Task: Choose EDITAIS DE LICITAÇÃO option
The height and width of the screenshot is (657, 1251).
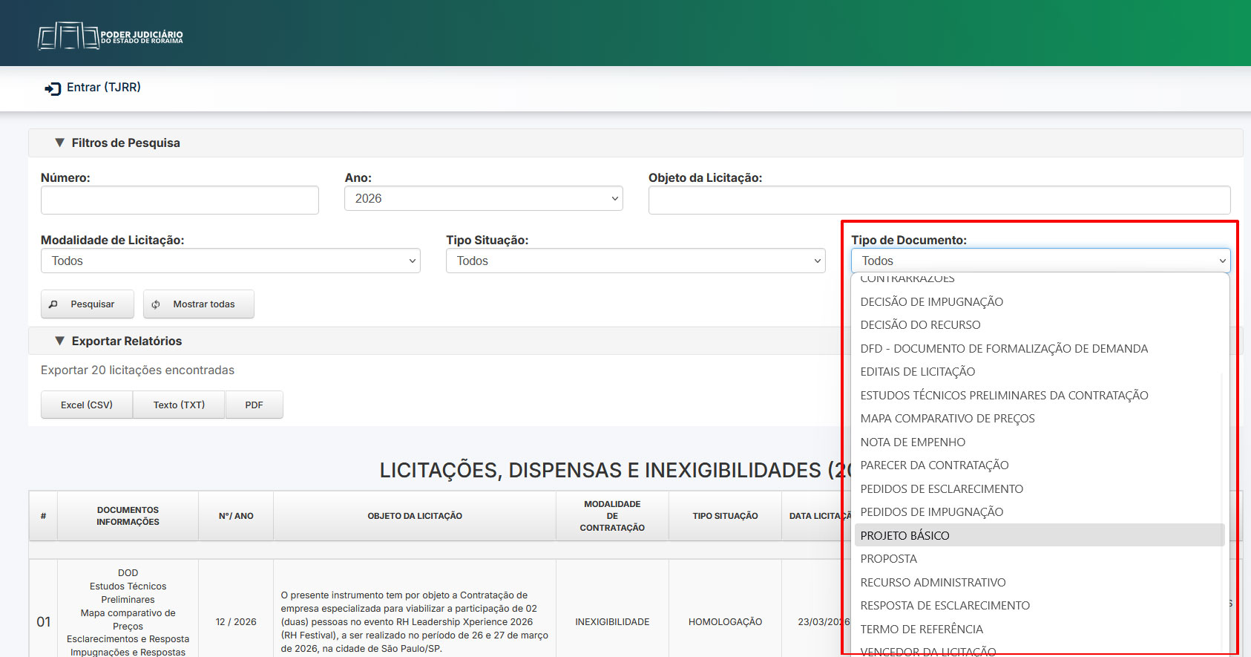Action: pyautogui.click(x=917, y=372)
